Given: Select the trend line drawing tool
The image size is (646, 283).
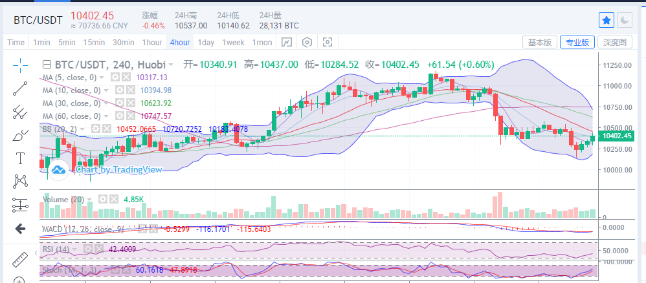Looking at the screenshot, I should pos(20,89).
